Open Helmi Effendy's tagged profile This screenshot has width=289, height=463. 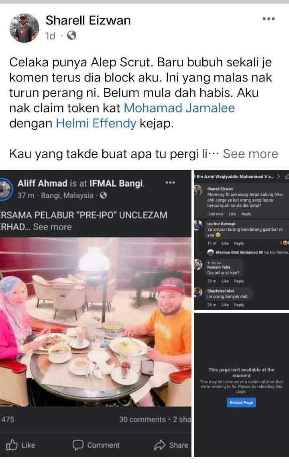(96, 123)
